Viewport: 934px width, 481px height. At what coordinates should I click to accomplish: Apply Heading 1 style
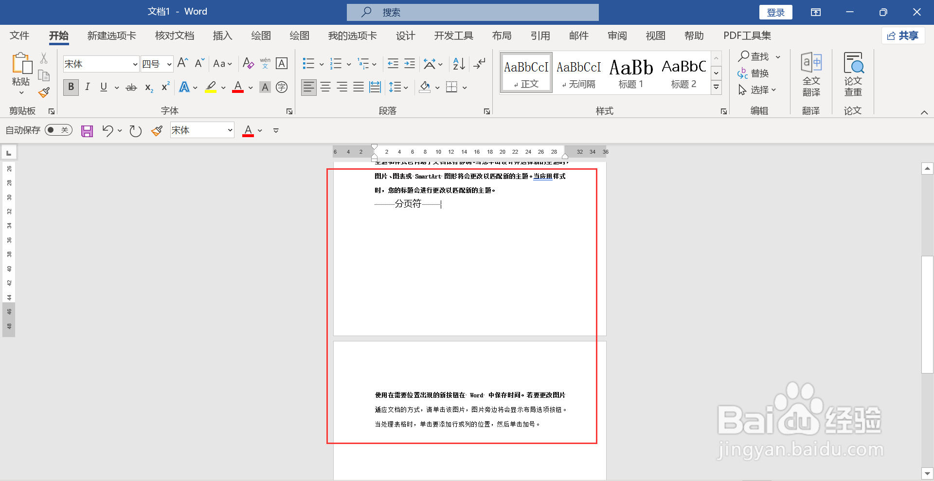(631, 73)
